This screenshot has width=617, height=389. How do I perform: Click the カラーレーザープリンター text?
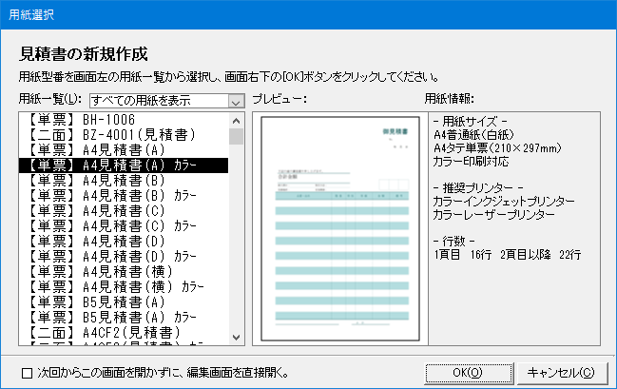pyautogui.click(x=494, y=215)
